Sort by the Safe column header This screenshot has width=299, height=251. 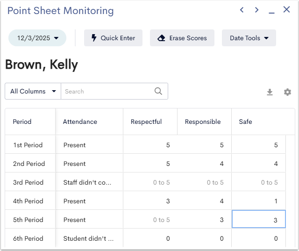(x=263, y=122)
